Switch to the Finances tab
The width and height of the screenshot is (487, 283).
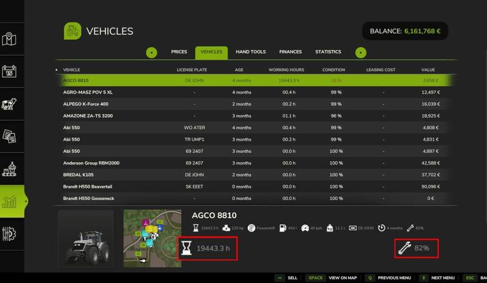[290, 52]
